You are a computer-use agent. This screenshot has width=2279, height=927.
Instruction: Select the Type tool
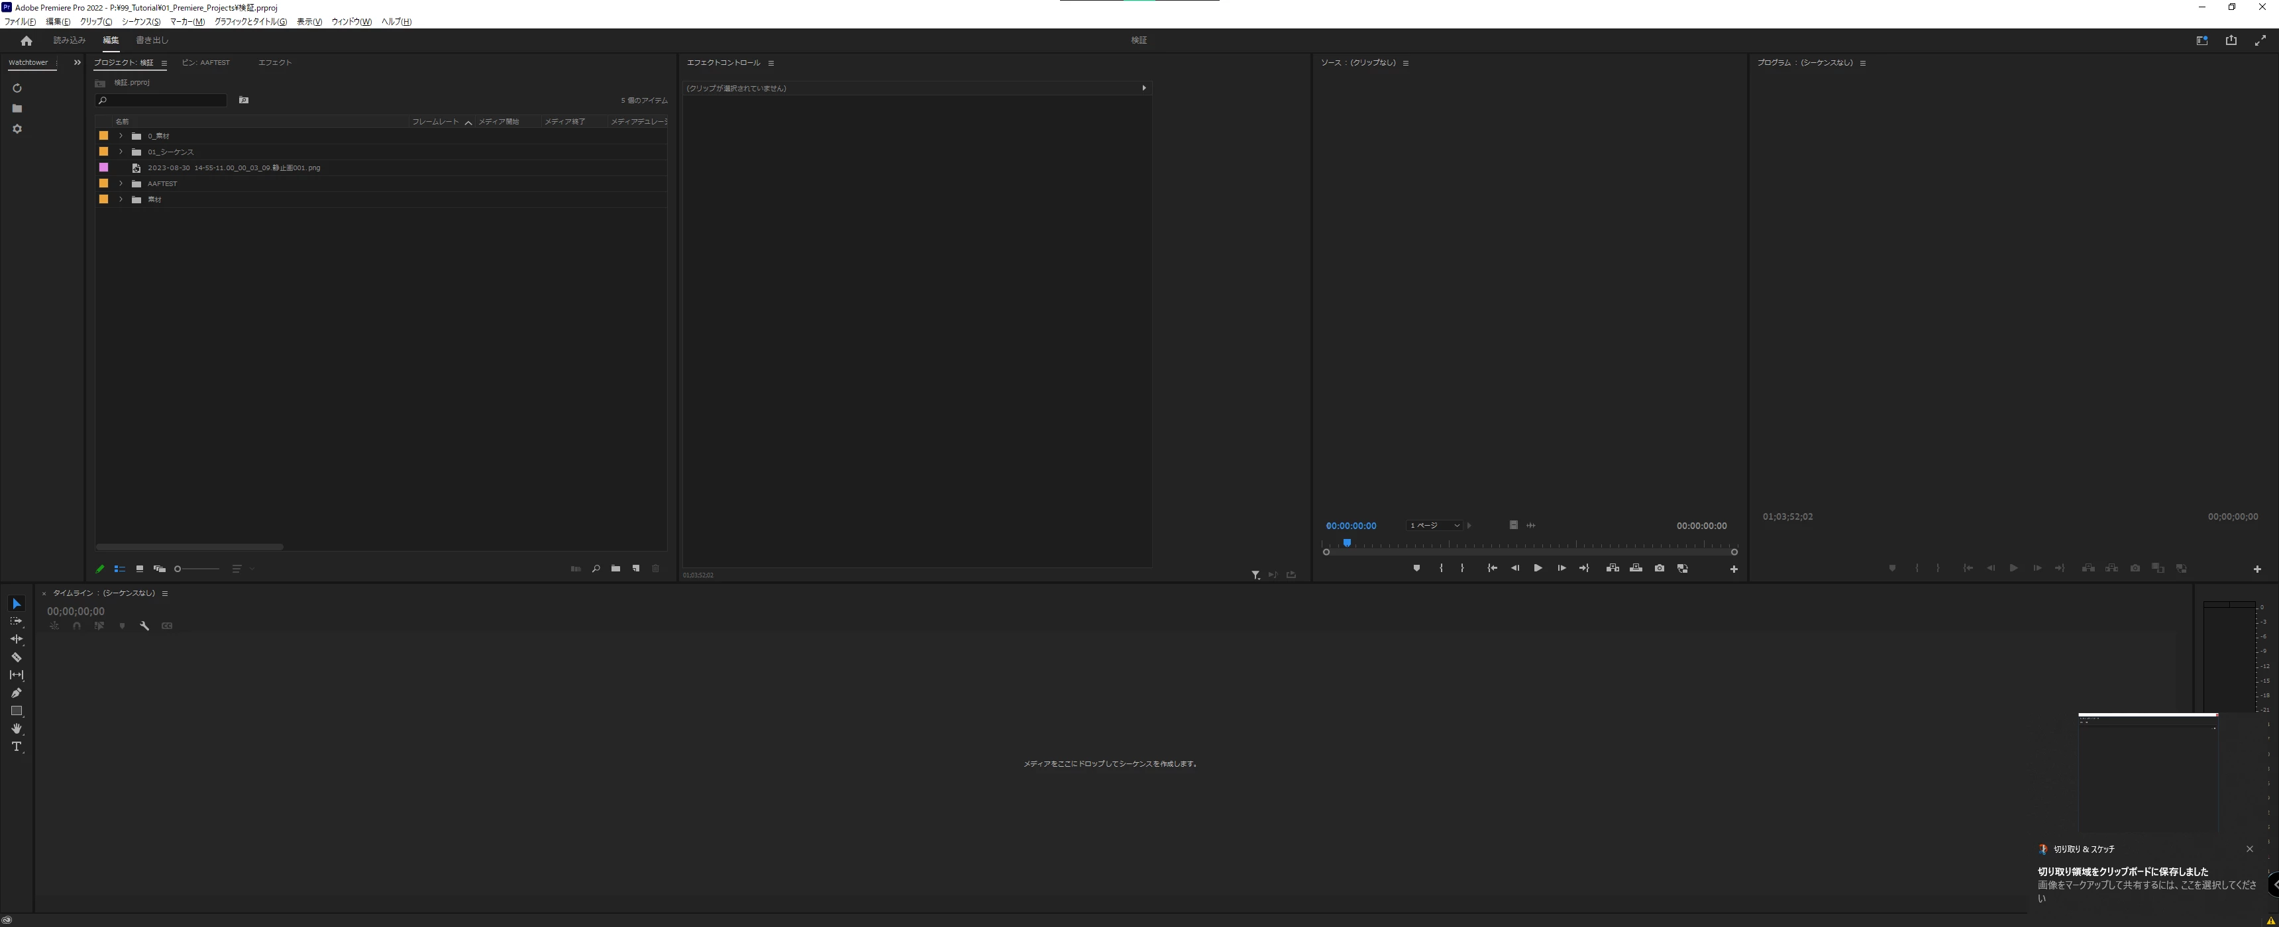(x=16, y=746)
